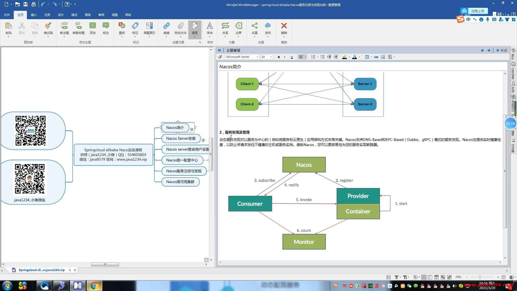Toggle Underline in the notes toolbar
Image resolution: width=517 pixels, height=291 pixels.
tap(292, 57)
